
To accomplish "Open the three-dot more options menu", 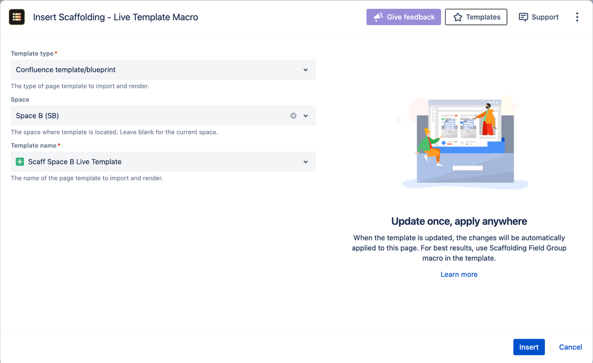I will 577,17.
